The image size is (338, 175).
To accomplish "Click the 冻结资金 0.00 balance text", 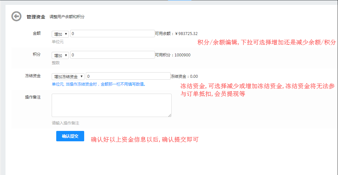I will point(184,76).
